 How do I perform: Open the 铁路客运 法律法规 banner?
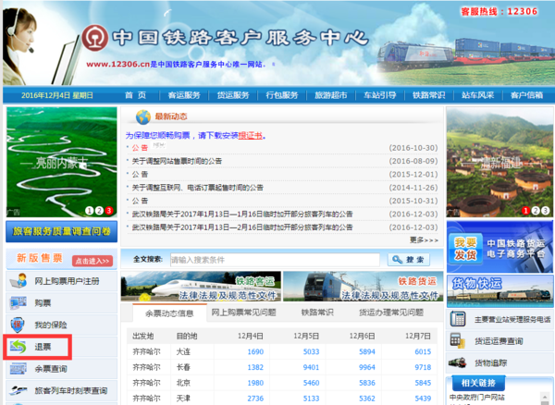click(x=201, y=287)
